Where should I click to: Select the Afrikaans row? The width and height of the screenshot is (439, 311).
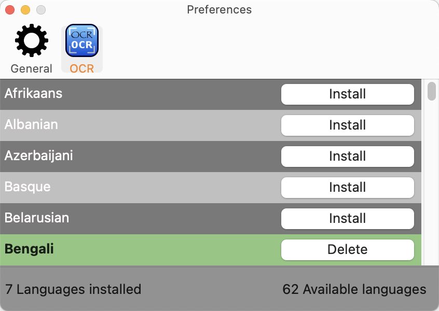(211, 94)
